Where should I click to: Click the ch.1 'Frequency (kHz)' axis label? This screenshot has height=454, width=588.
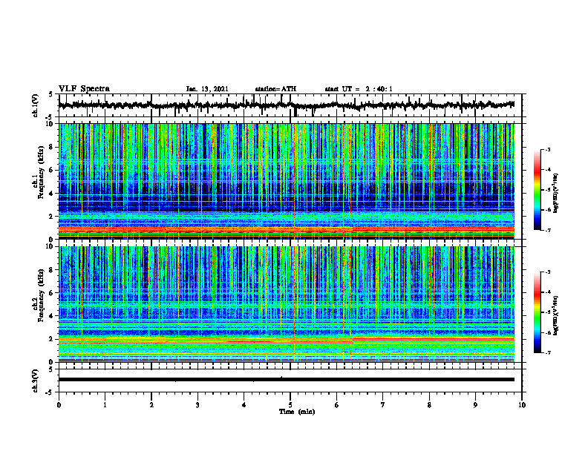pyautogui.click(x=40, y=173)
